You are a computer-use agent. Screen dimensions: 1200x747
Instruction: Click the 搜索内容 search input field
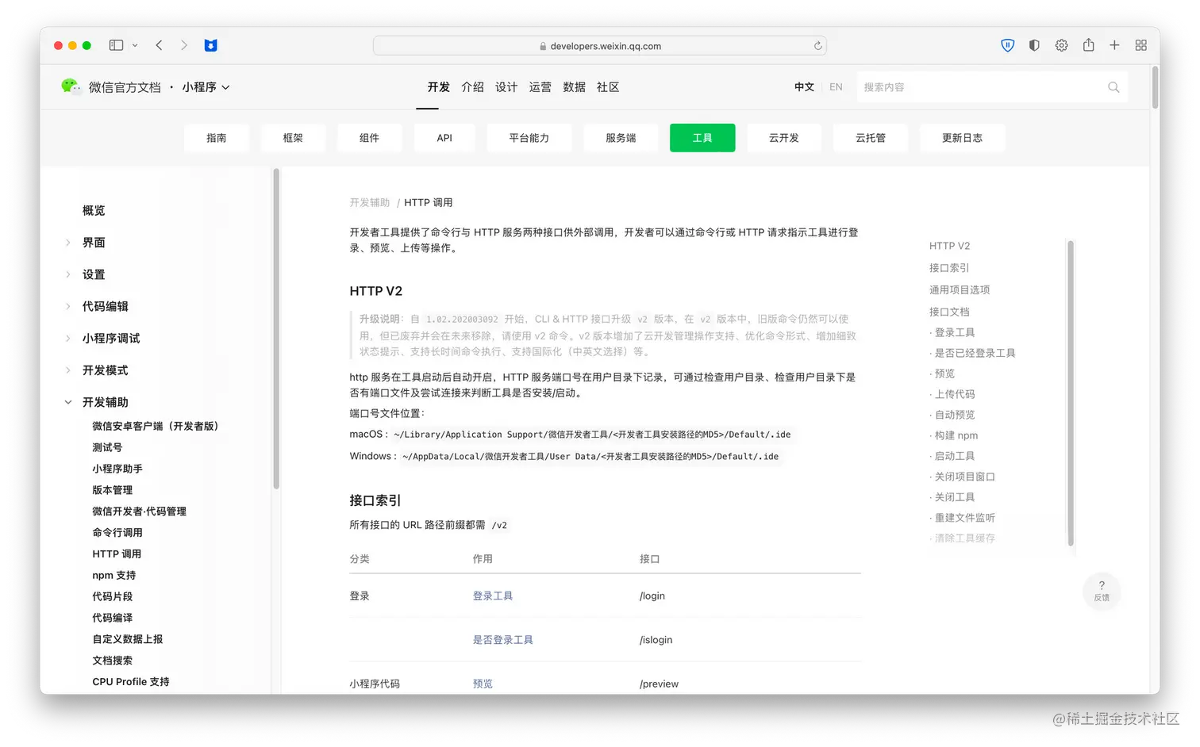pyautogui.click(x=952, y=87)
